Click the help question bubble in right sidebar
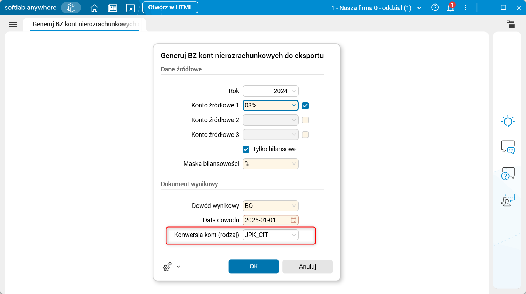 (x=507, y=173)
